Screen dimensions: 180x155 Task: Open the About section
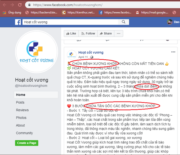pyautogui.click(x=20, y=125)
